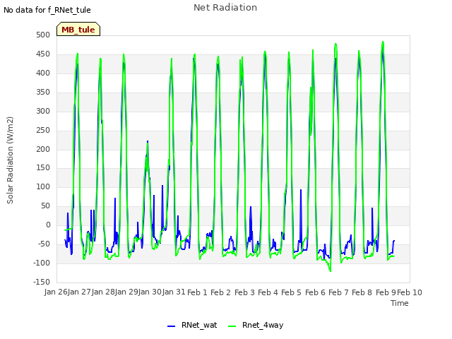Screen dimensions: 452x339
Task: Click the Feb 7 x-axis date label
Action: coord(339,292)
